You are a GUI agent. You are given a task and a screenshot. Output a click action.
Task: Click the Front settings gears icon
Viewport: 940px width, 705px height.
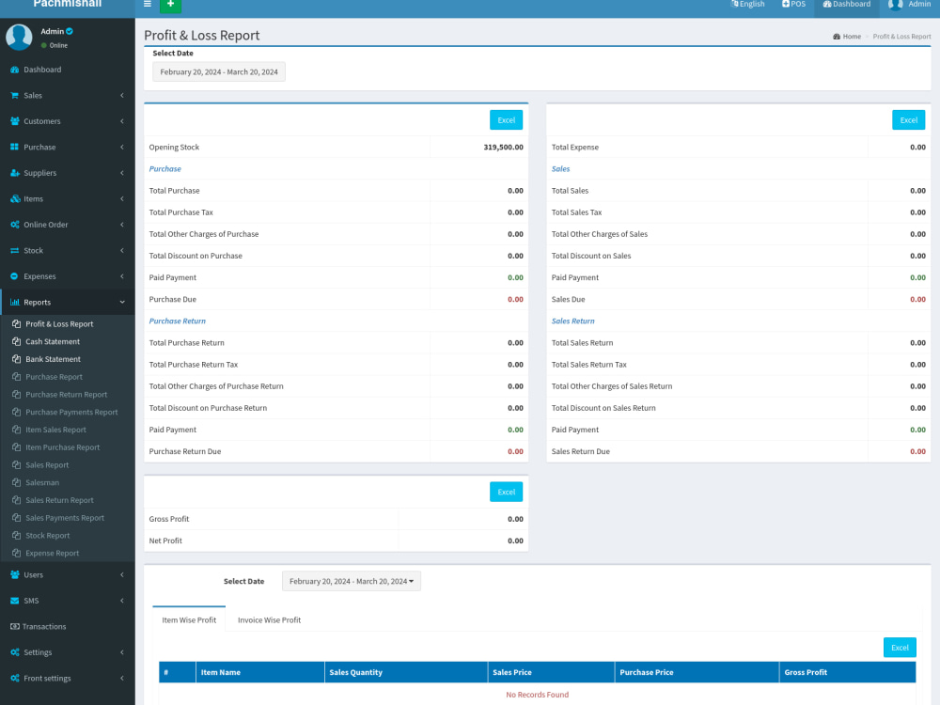pyautogui.click(x=15, y=678)
